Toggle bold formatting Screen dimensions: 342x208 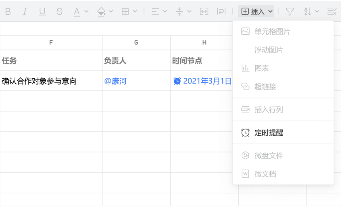coord(8,12)
